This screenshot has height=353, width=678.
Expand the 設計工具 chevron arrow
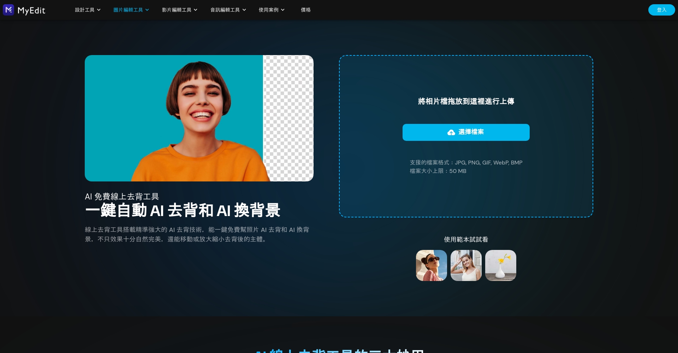(x=99, y=10)
